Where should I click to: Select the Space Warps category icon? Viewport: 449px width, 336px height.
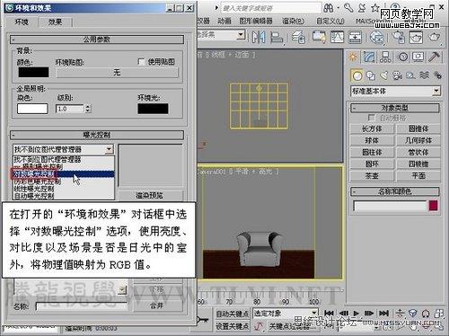pyautogui.click(x=424, y=75)
